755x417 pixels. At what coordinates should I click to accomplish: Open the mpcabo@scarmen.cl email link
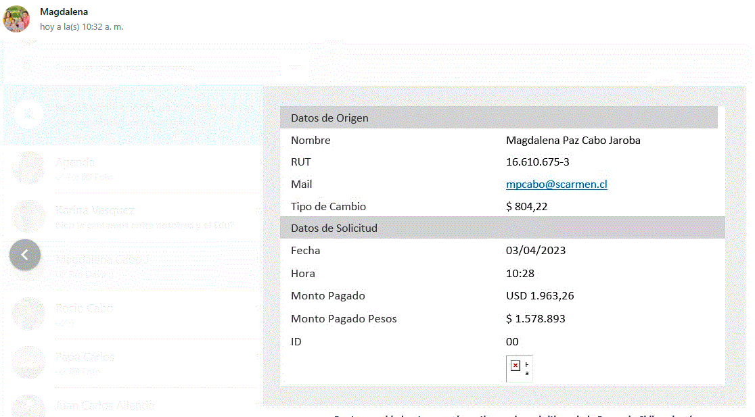pos(556,184)
